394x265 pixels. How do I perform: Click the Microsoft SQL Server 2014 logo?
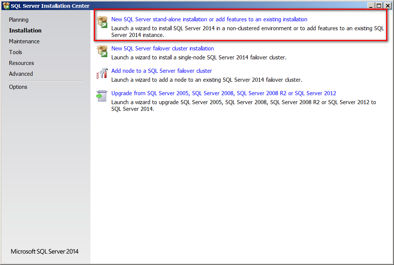45,251
